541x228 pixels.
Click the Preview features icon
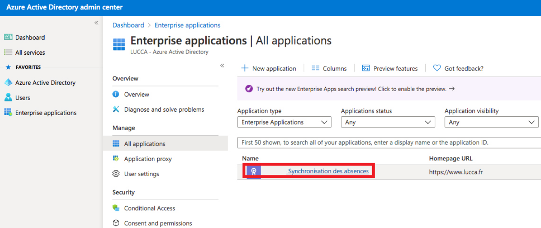pyautogui.click(x=366, y=68)
